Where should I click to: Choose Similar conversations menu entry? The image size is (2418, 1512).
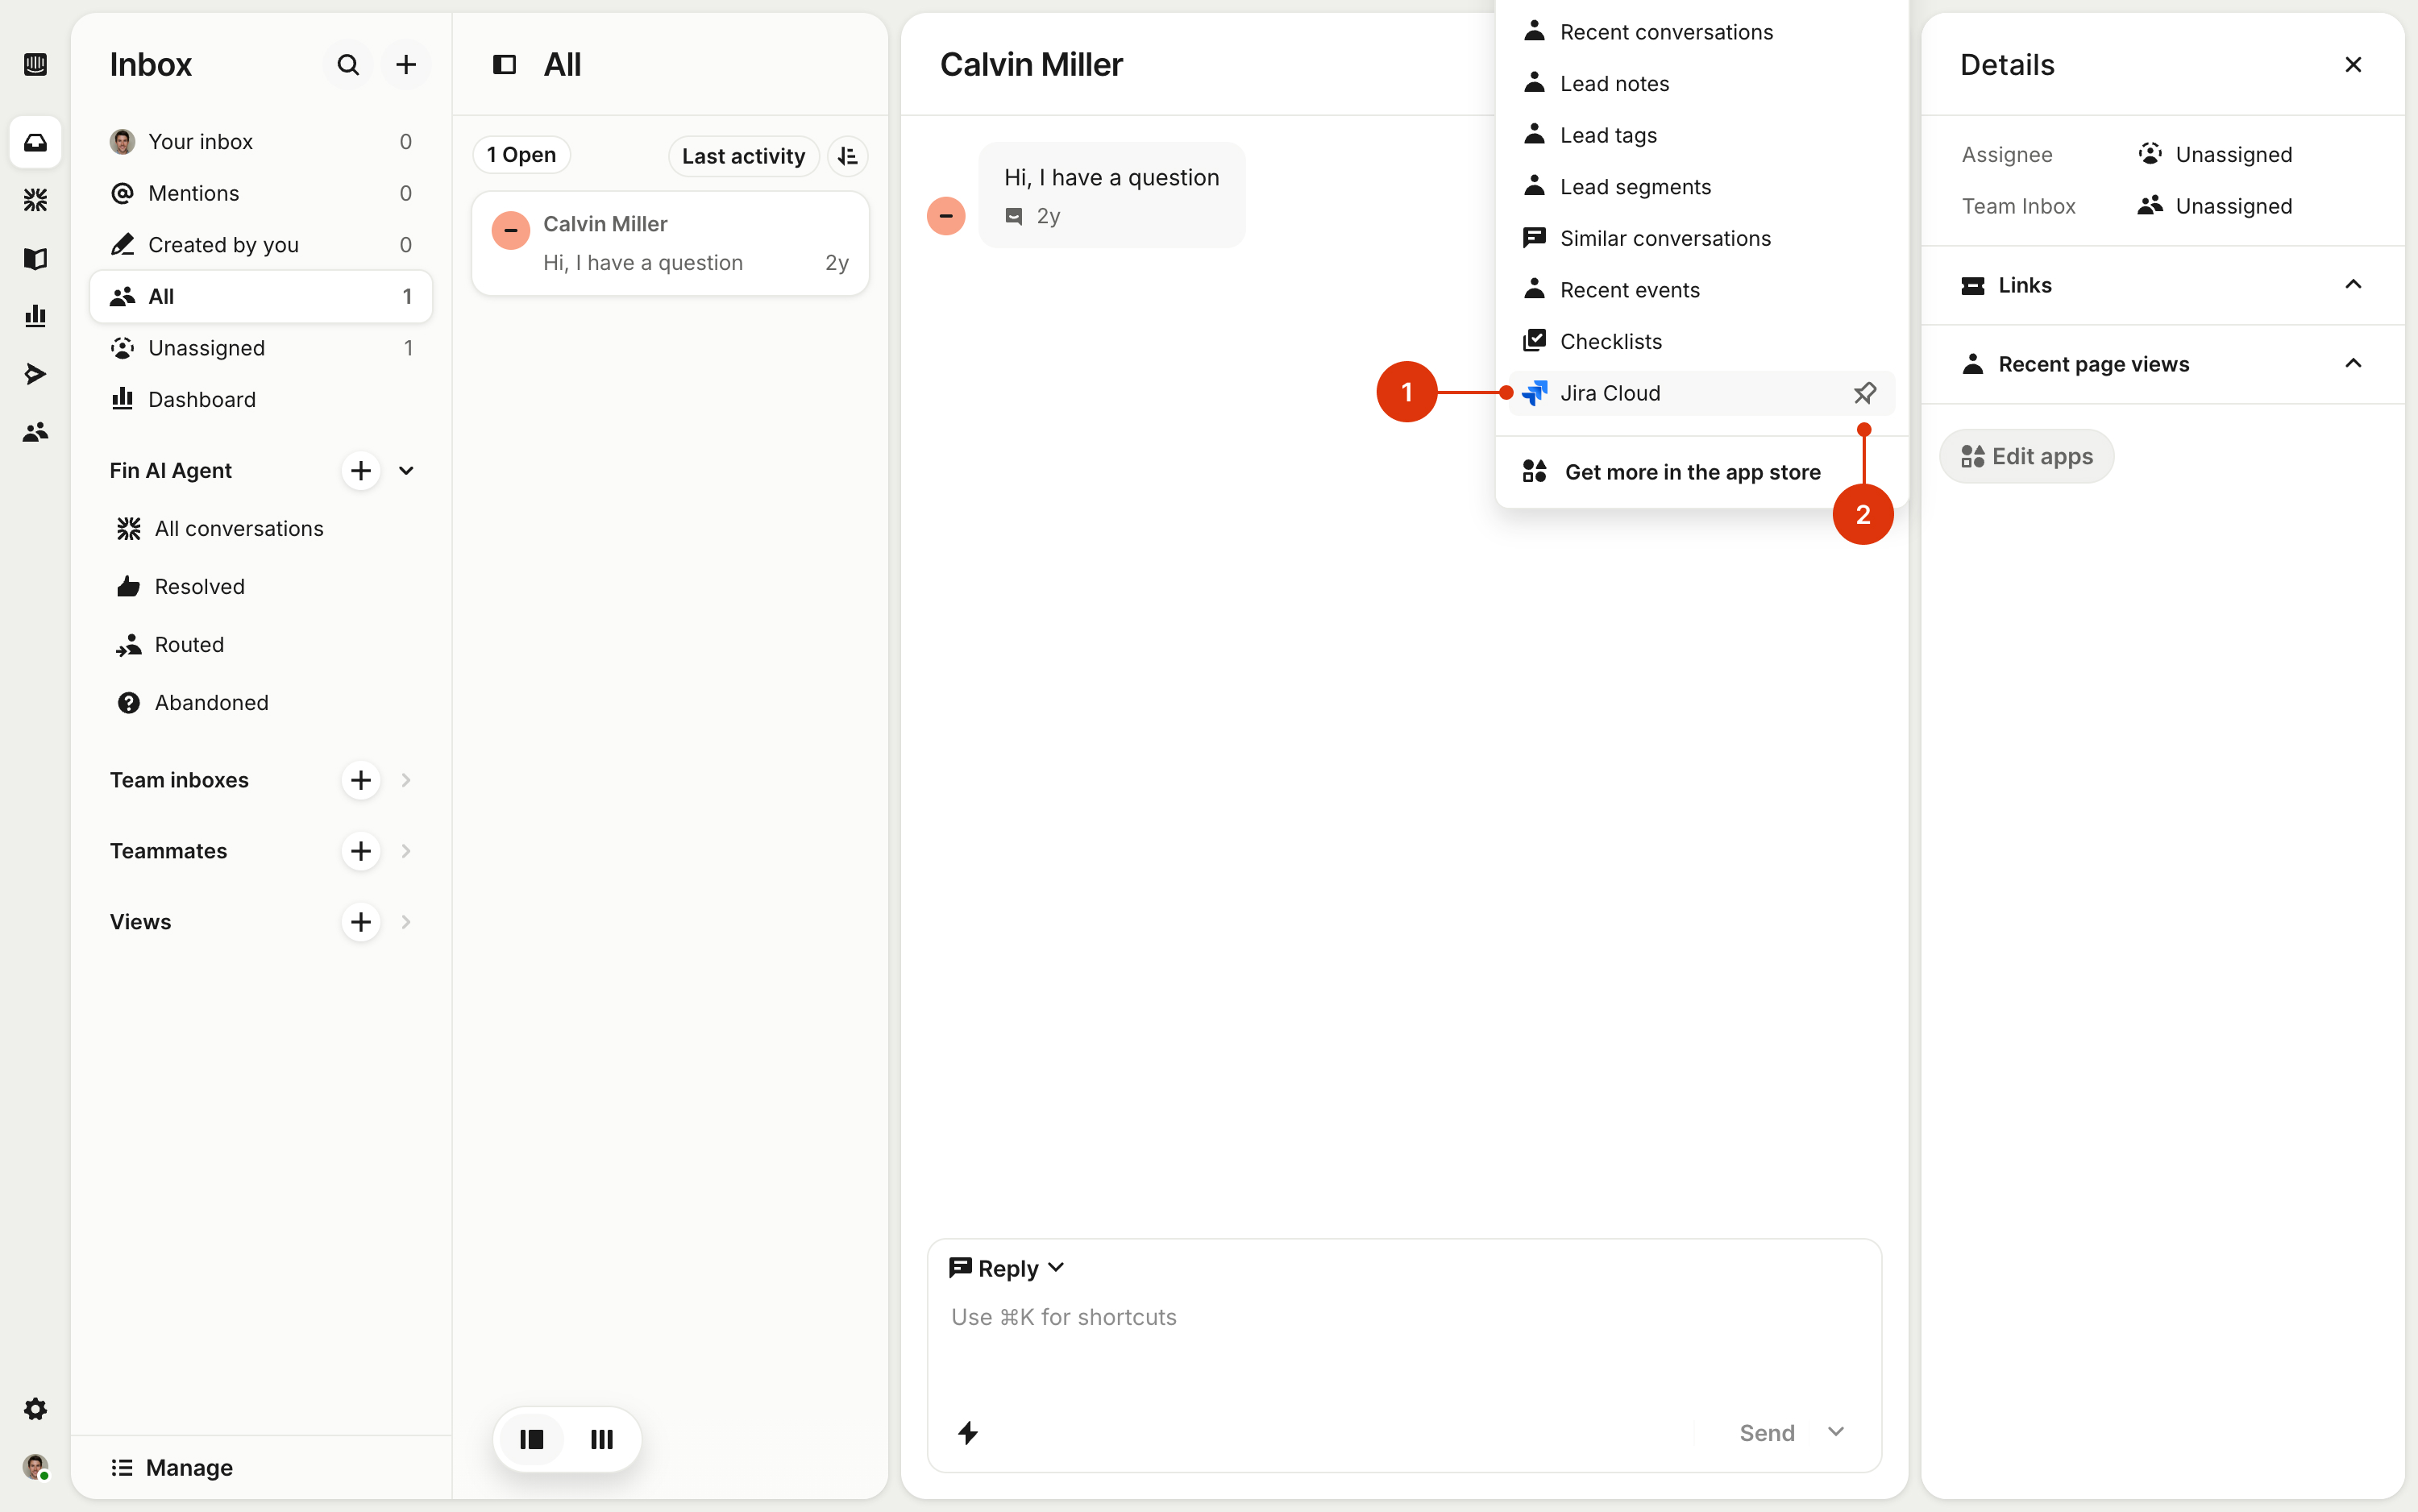[1664, 238]
